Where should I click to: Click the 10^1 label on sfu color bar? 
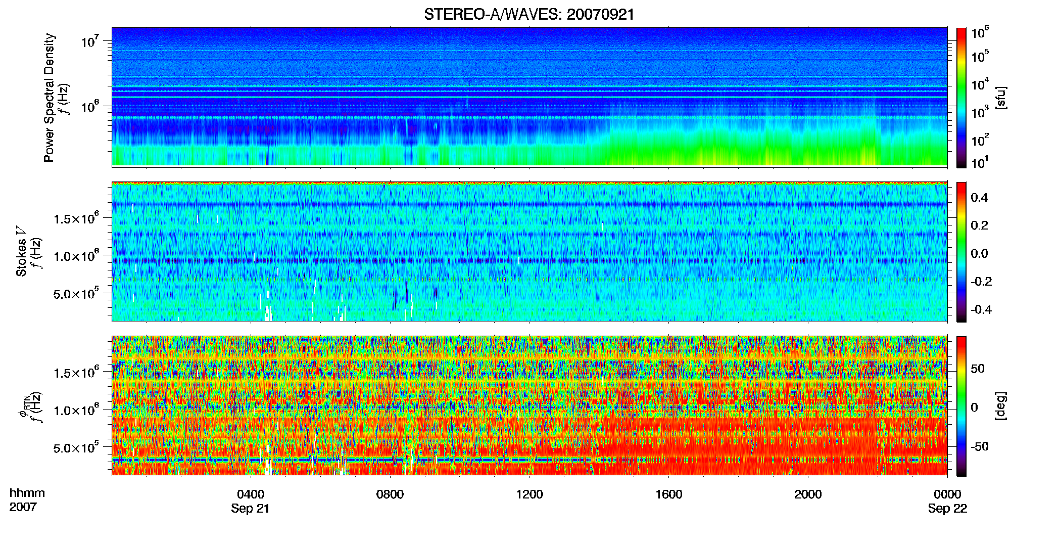click(980, 163)
